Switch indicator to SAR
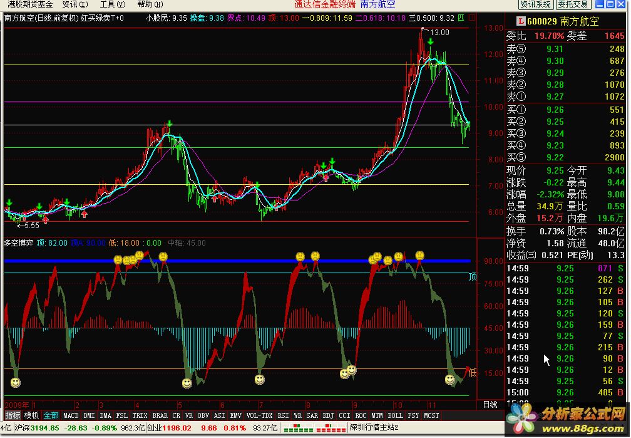This screenshot has height=438, width=631. tap(312, 415)
